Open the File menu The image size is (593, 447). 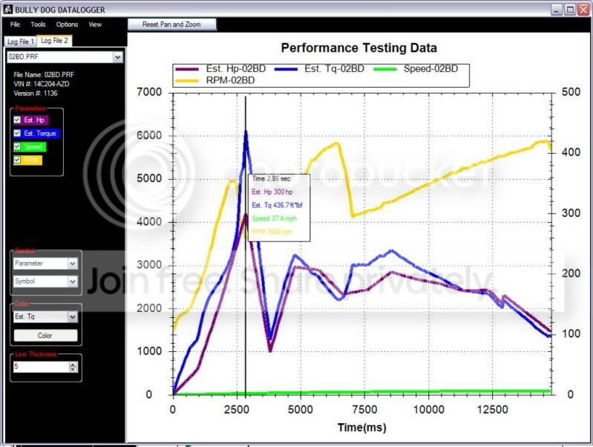coord(15,25)
